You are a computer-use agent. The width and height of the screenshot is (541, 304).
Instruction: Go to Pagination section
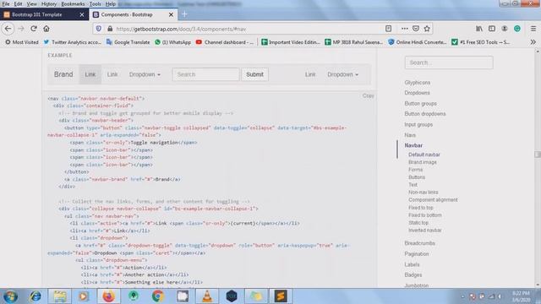pos(417,254)
